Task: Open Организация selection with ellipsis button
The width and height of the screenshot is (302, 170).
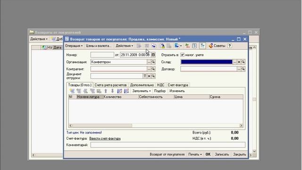Action: 149,62
